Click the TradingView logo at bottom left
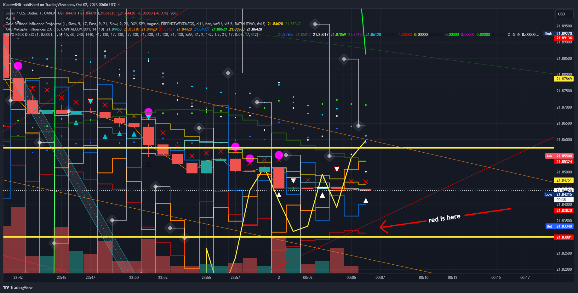This screenshot has width=578, height=293. coord(18,287)
